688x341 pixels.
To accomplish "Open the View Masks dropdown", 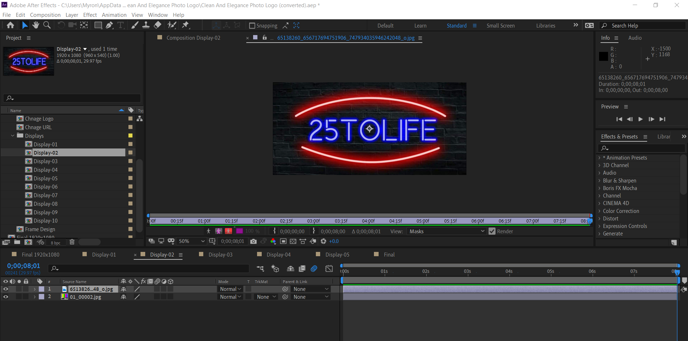I will tap(446, 231).
